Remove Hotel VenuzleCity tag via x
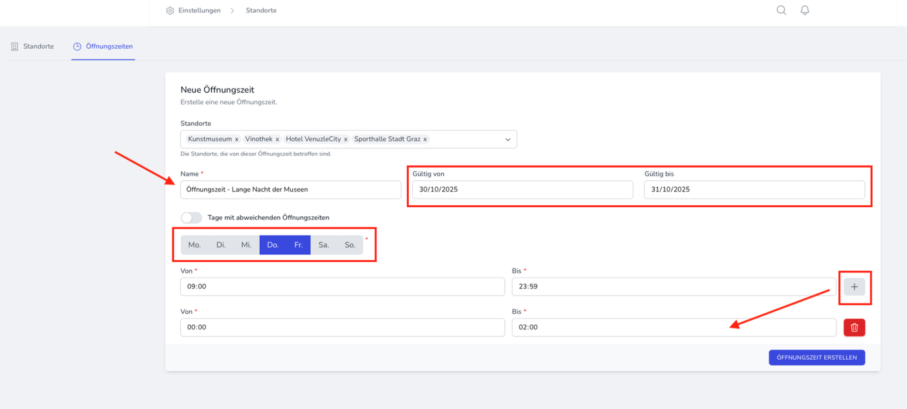 [345, 139]
